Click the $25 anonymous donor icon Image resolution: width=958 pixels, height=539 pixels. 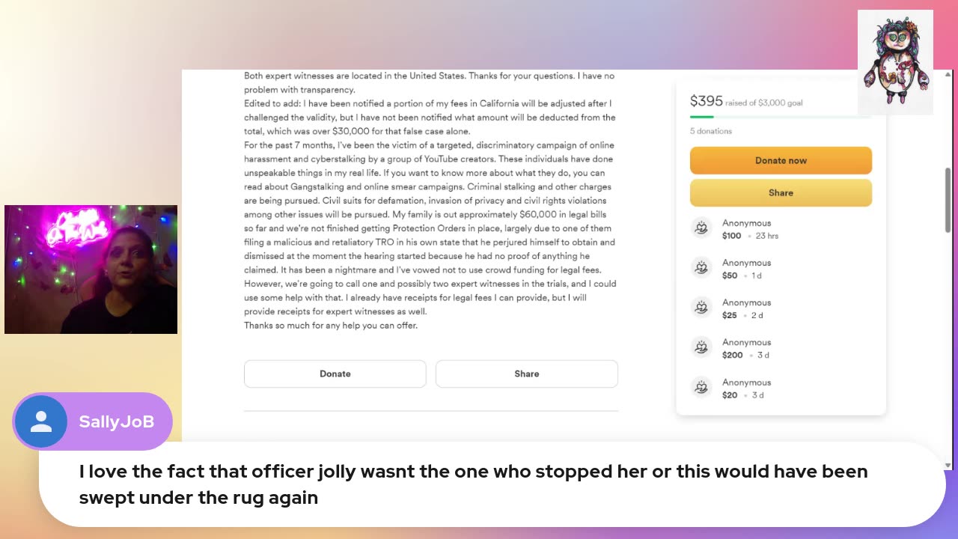pos(701,308)
